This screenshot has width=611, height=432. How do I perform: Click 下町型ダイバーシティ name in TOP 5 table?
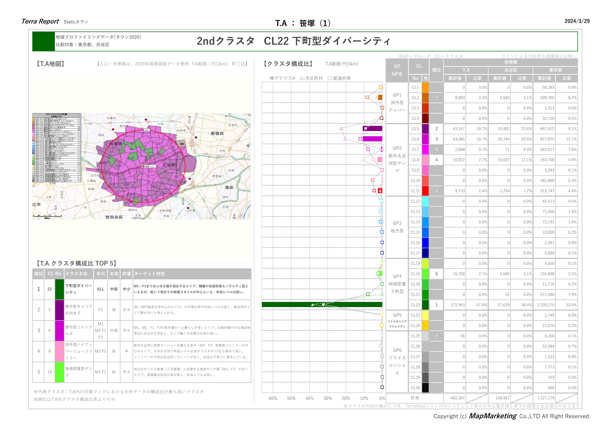pyautogui.click(x=79, y=289)
